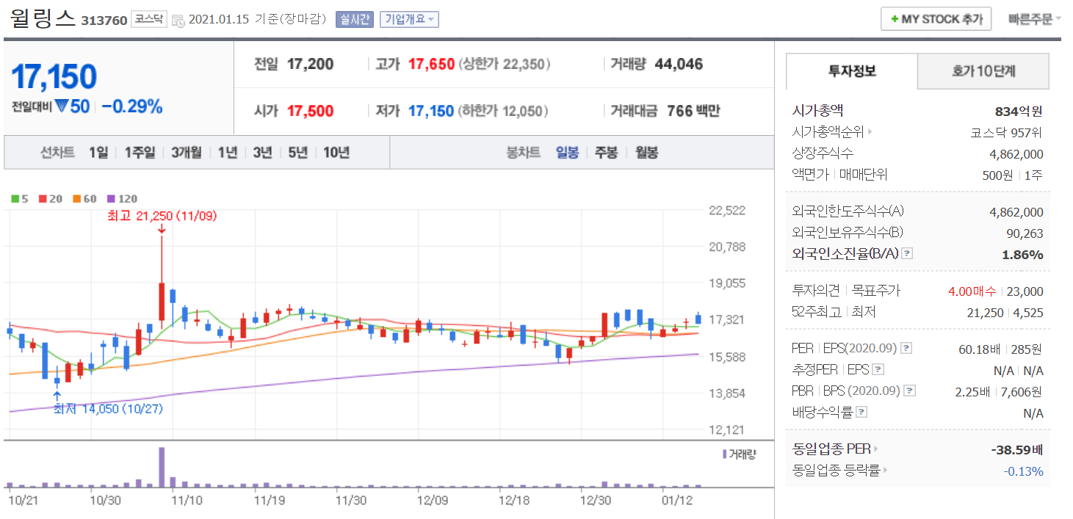Viewport: 1073px width, 519px height.
Task: Click help icon next to 외국인소진율(B/A)
Action: [x=907, y=254]
